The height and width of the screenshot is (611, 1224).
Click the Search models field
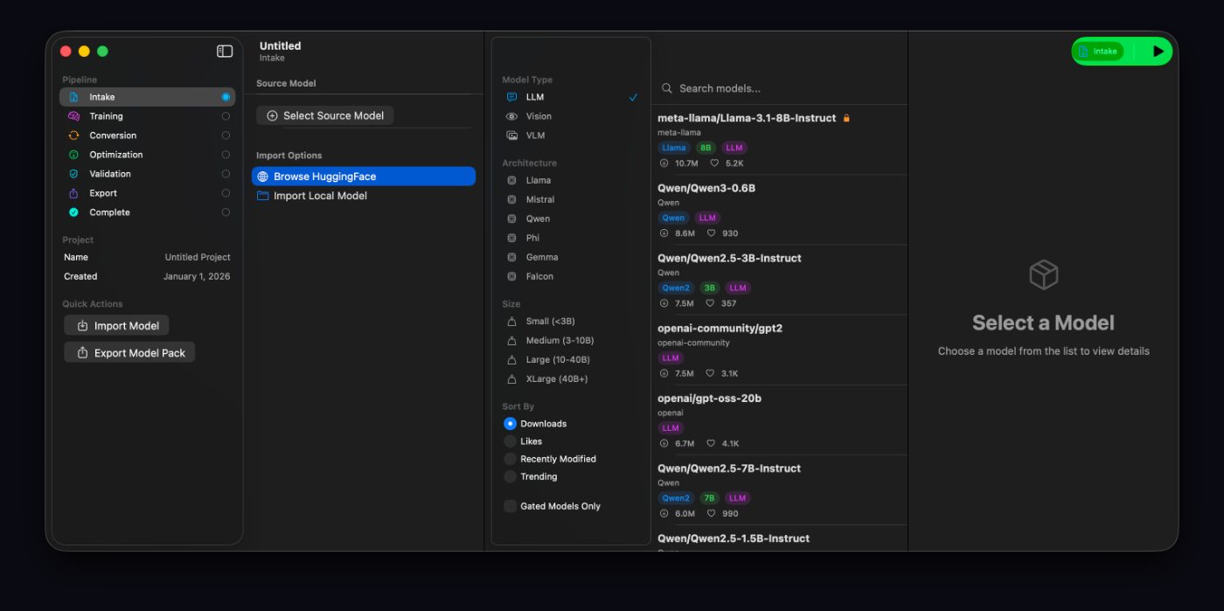point(783,88)
